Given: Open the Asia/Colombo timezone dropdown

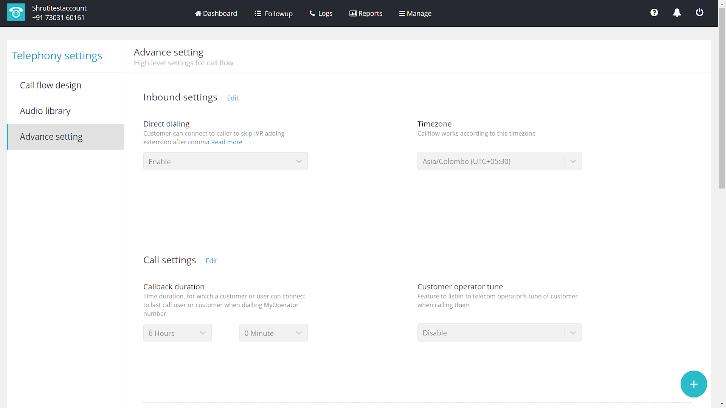Looking at the screenshot, I should coord(499,161).
